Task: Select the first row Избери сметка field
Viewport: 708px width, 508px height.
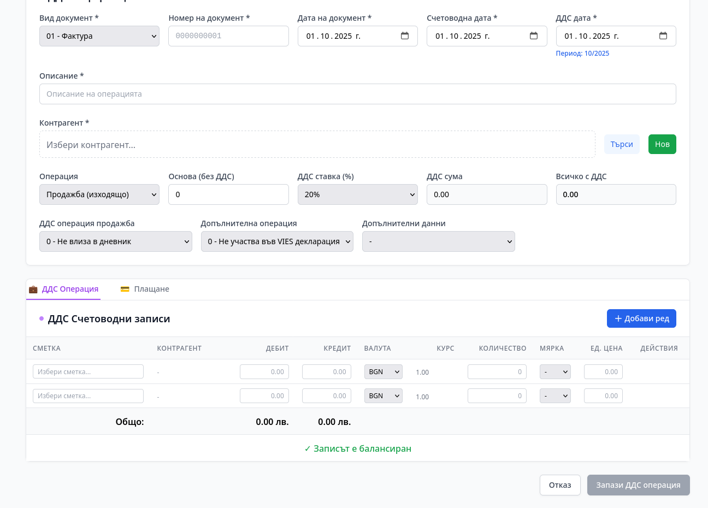Action: pyautogui.click(x=88, y=371)
